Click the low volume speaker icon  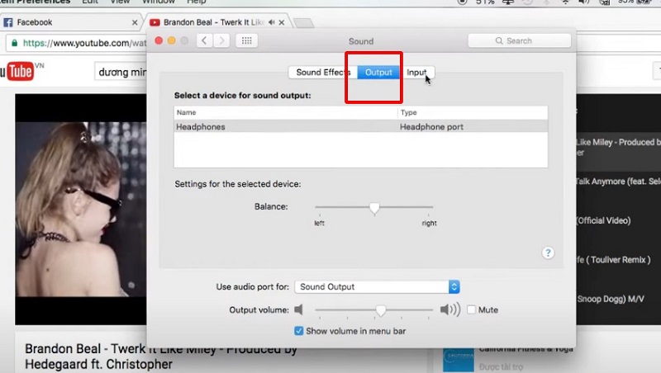(x=299, y=309)
